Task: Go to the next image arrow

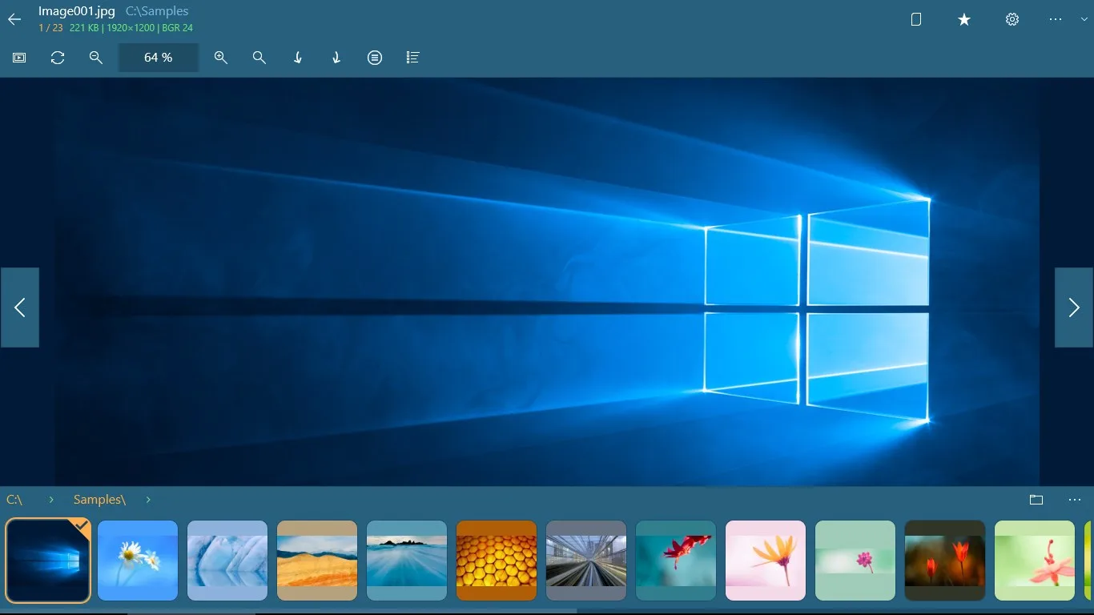Action: tap(1074, 307)
